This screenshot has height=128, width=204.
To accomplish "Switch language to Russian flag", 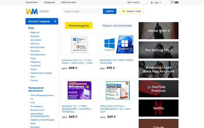I will tap(177, 2).
